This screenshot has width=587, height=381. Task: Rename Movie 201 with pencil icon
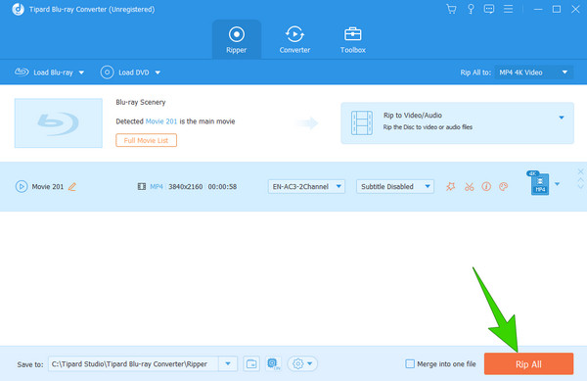tap(72, 186)
